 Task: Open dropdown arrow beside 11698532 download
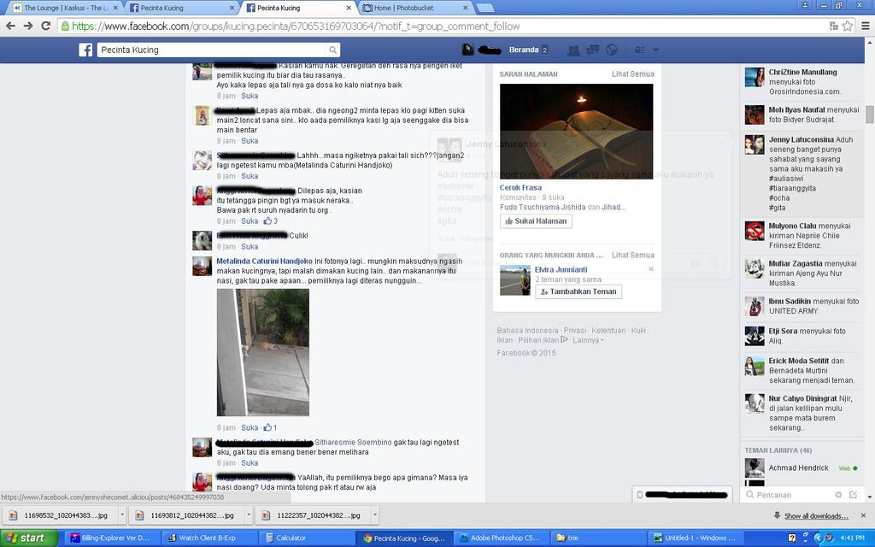[x=122, y=515]
